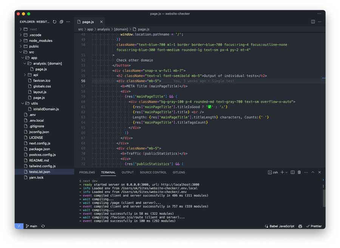
Task: Click the main branch indicator
Action: pyautogui.click(x=31, y=226)
